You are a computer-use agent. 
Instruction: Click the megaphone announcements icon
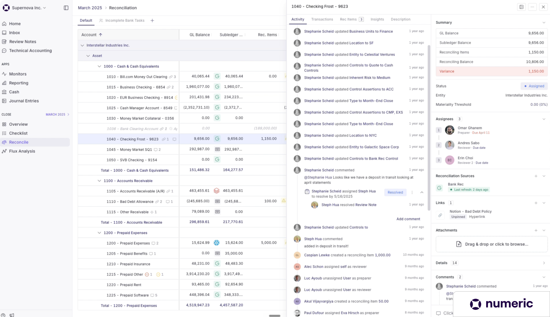click(12, 315)
